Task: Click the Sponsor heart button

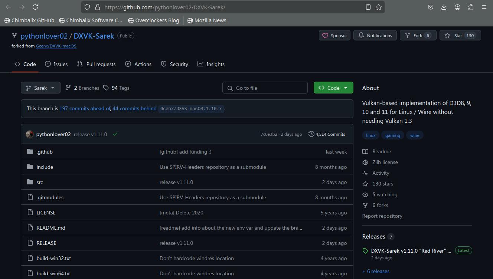Action: tap(334, 36)
